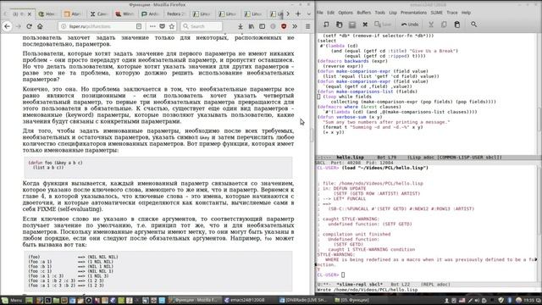Open page actions three-dot menu
The image size is (542, 305).
click(x=152, y=26)
